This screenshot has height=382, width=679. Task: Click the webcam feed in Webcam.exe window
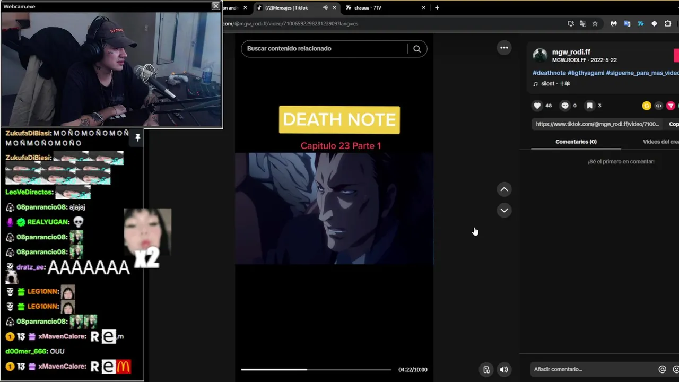[111, 70]
